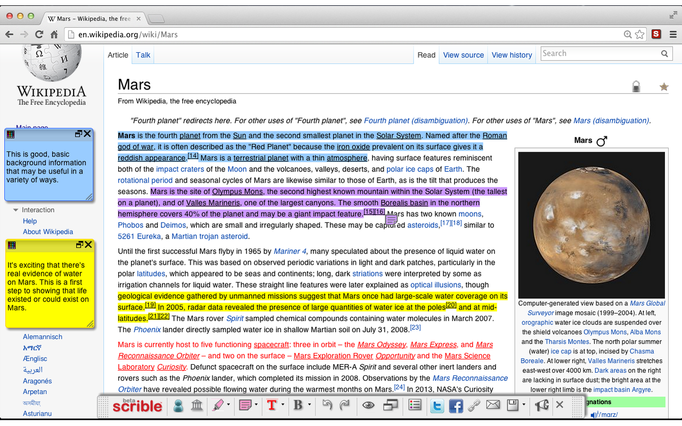This screenshot has width=682, height=426.
Task: Open the Olympus Mons link
Action: coord(237,192)
